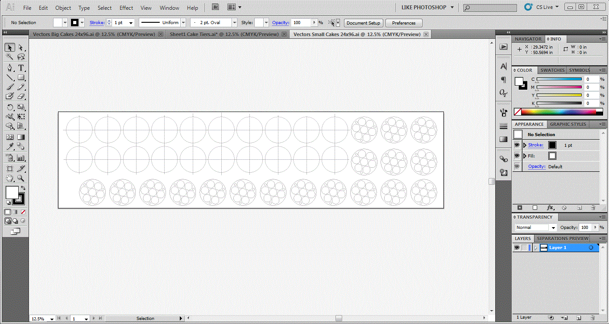Select the Type tool

pyautogui.click(x=21, y=68)
